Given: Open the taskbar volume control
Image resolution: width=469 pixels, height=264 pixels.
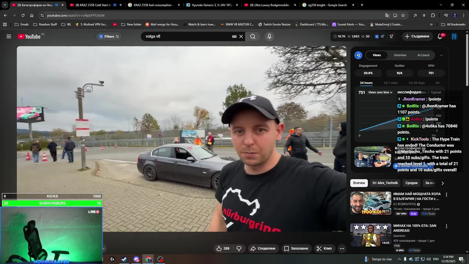Looking at the screenshot, I should point(429,259).
